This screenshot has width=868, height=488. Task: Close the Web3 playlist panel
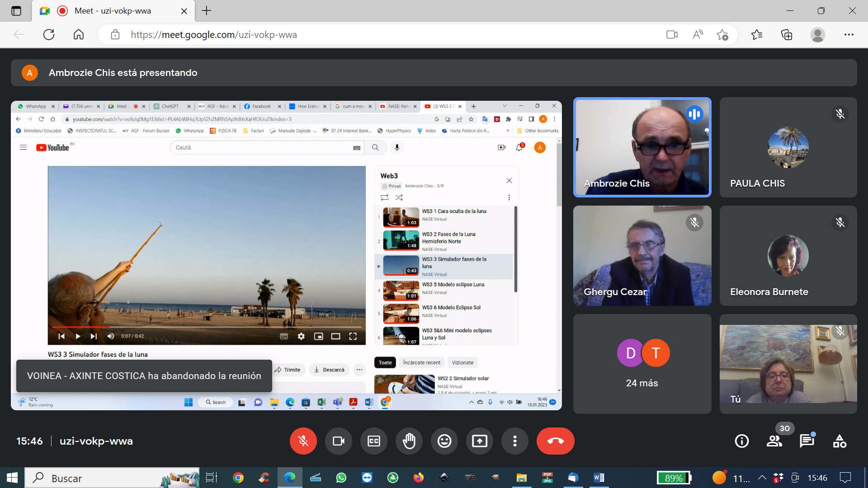pos(509,181)
